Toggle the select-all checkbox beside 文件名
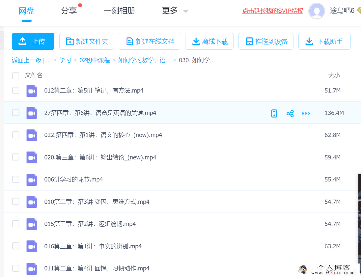The width and height of the screenshot is (361, 277). click(16, 76)
